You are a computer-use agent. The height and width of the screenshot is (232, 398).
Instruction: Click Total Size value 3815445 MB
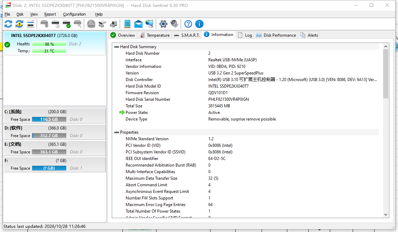point(219,106)
